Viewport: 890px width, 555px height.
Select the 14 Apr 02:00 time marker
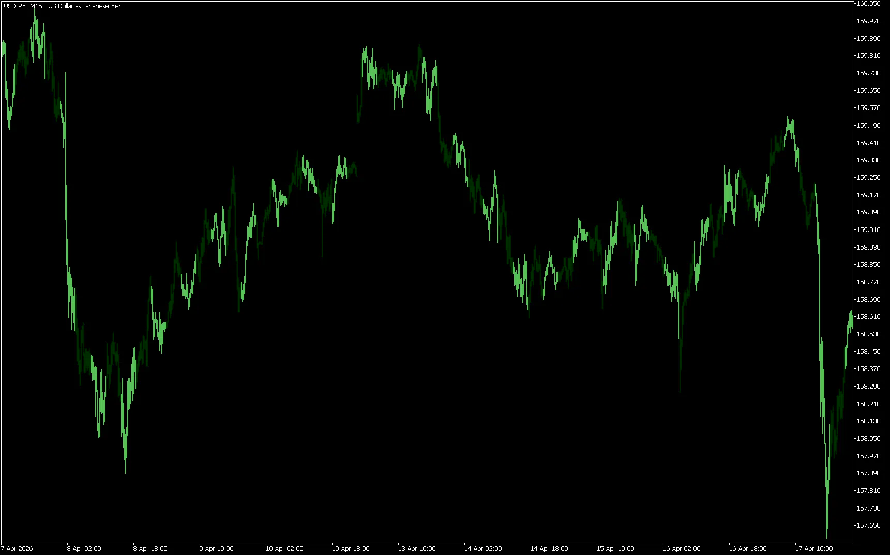(x=483, y=549)
